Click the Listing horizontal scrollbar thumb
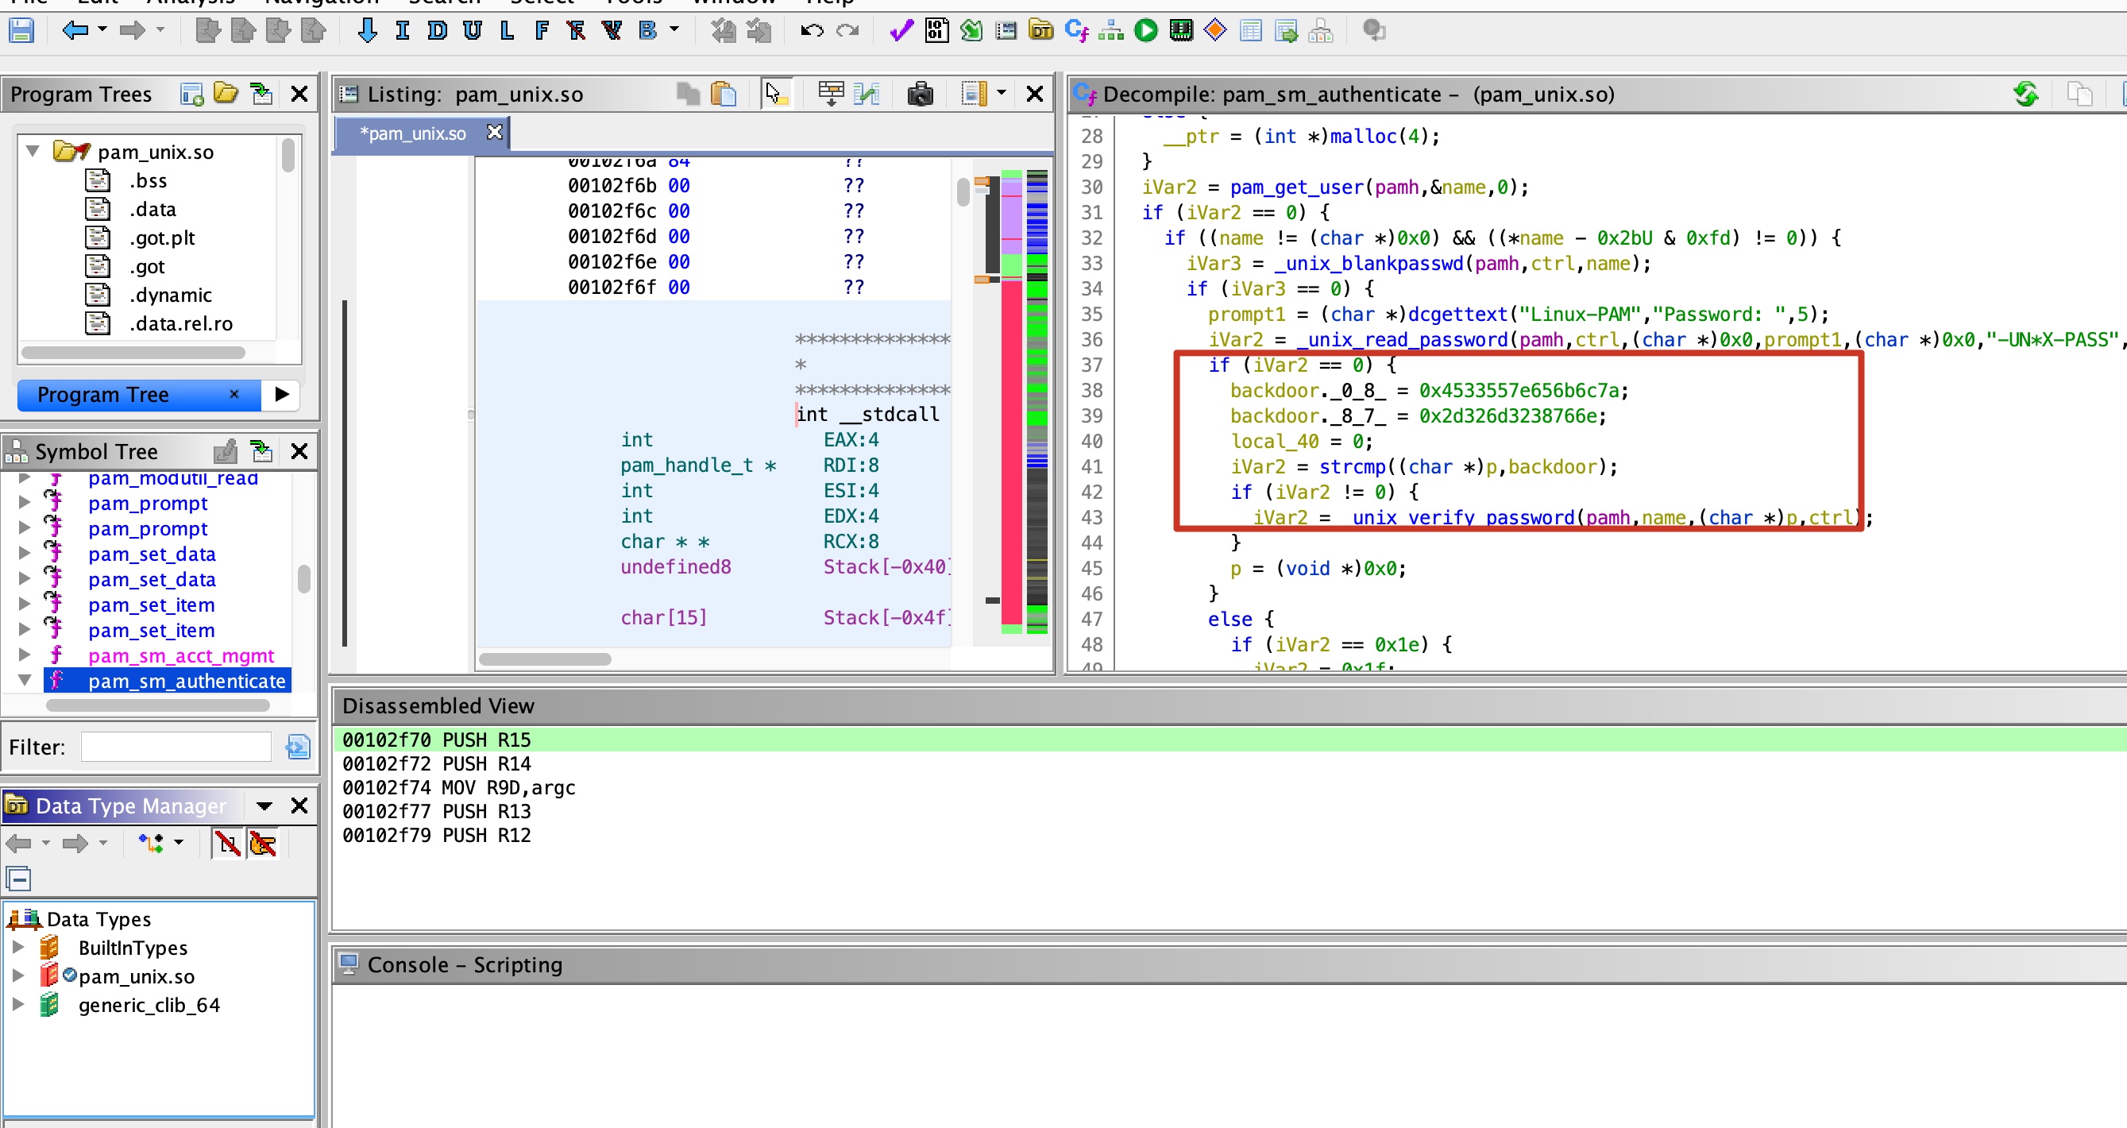Viewport: 2127px width, 1128px height. coord(545,659)
